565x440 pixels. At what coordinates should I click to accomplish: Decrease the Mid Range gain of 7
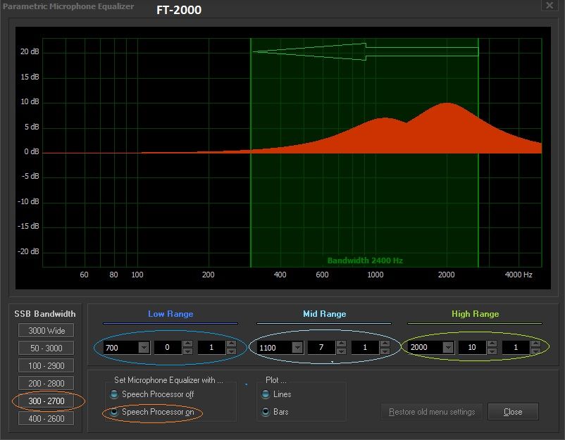pyautogui.click(x=341, y=351)
